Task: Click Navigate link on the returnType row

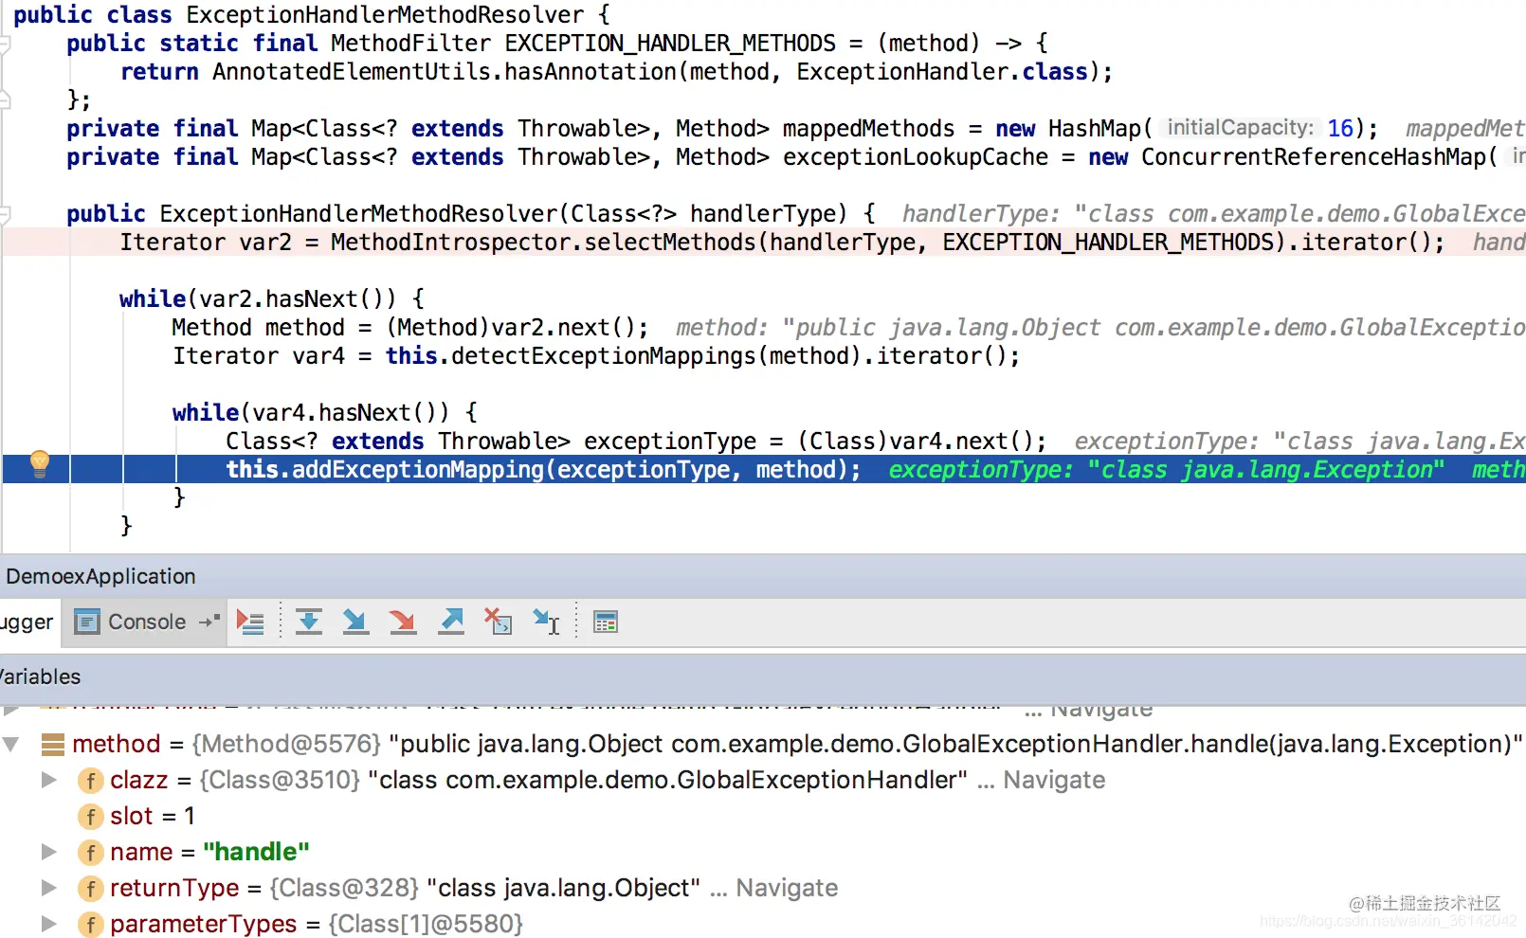Action: (x=787, y=888)
